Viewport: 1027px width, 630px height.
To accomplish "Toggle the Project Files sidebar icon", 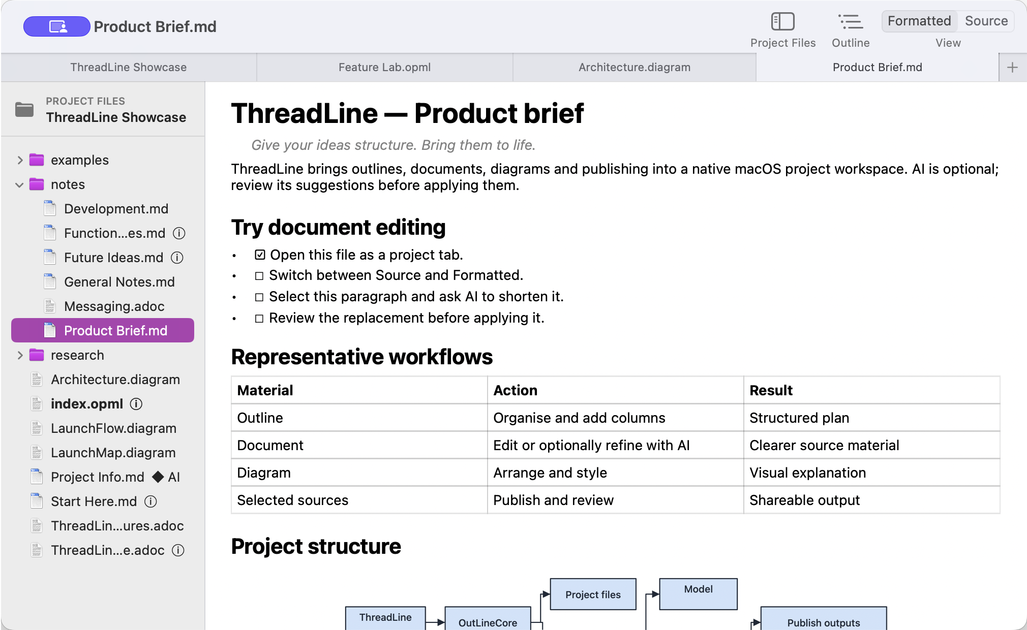I will click(x=782, y=22).
